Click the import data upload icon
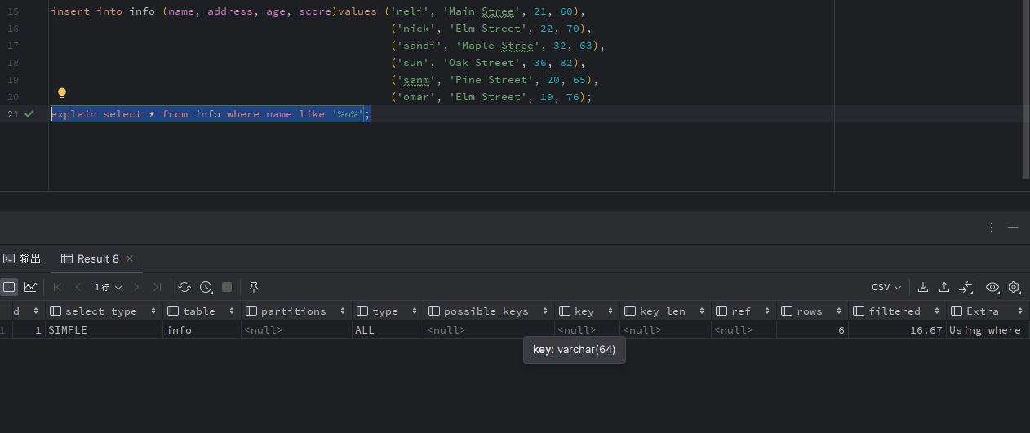Image resolution: width=1030 pixels, height=433 pixels. pyautogui.click(x=944, y=287)
